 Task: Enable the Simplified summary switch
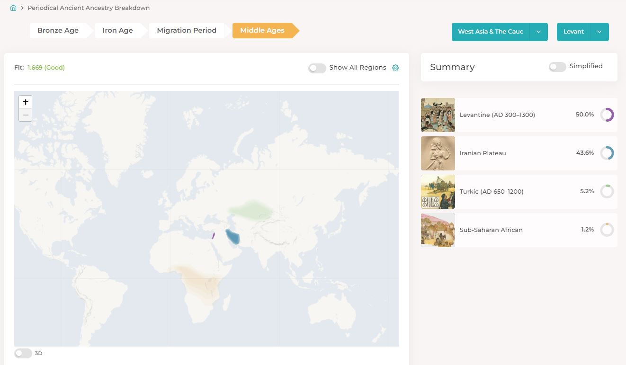(557, 67)
